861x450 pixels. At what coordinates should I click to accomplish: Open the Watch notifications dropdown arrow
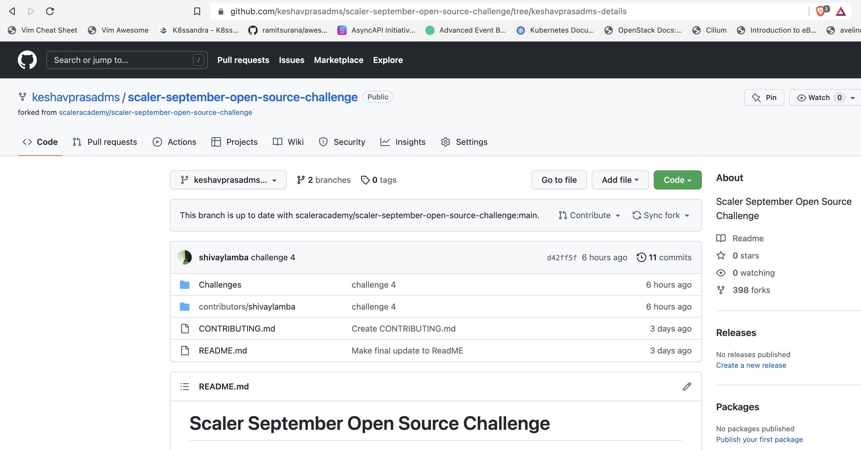(853, 98)
